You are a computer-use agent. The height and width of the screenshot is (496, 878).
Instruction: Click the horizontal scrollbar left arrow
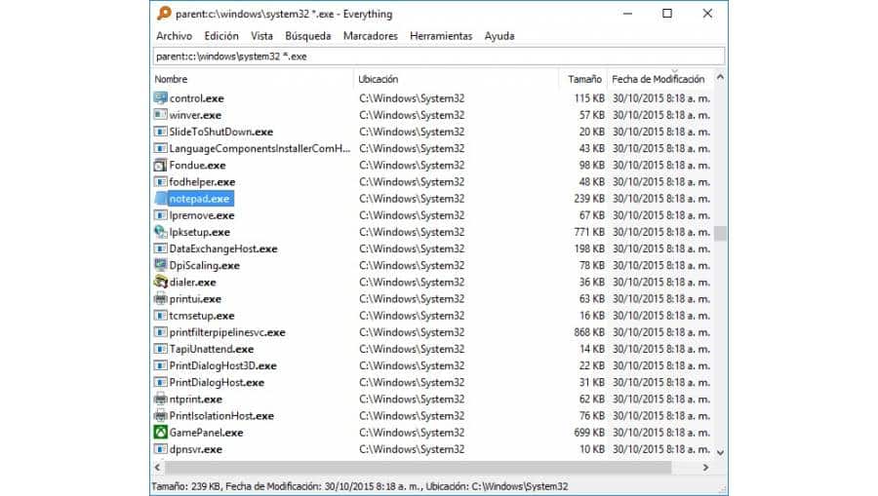157,467
